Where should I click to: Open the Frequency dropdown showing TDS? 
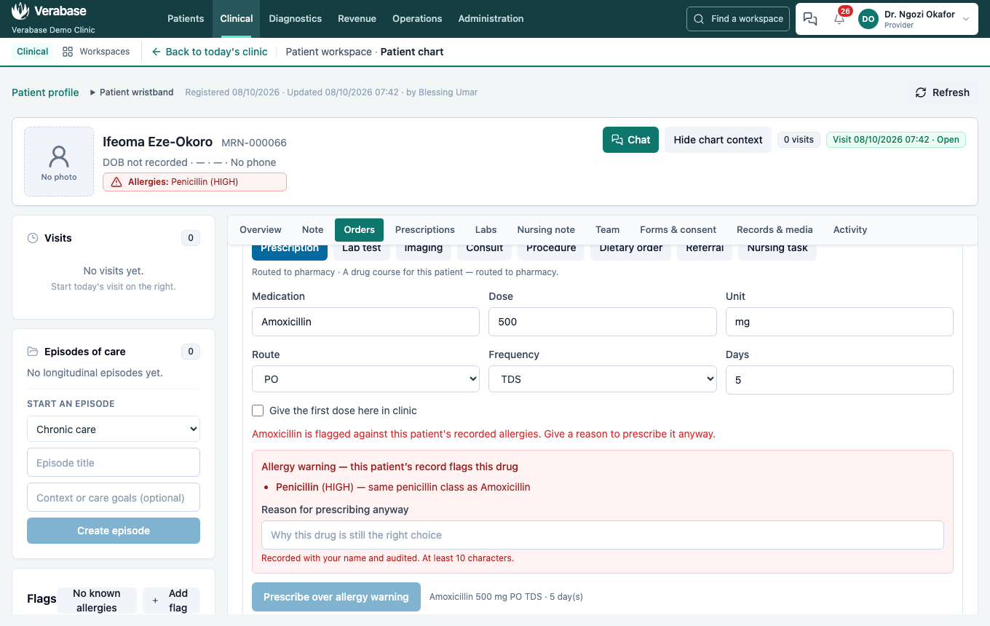pos(603,379)
